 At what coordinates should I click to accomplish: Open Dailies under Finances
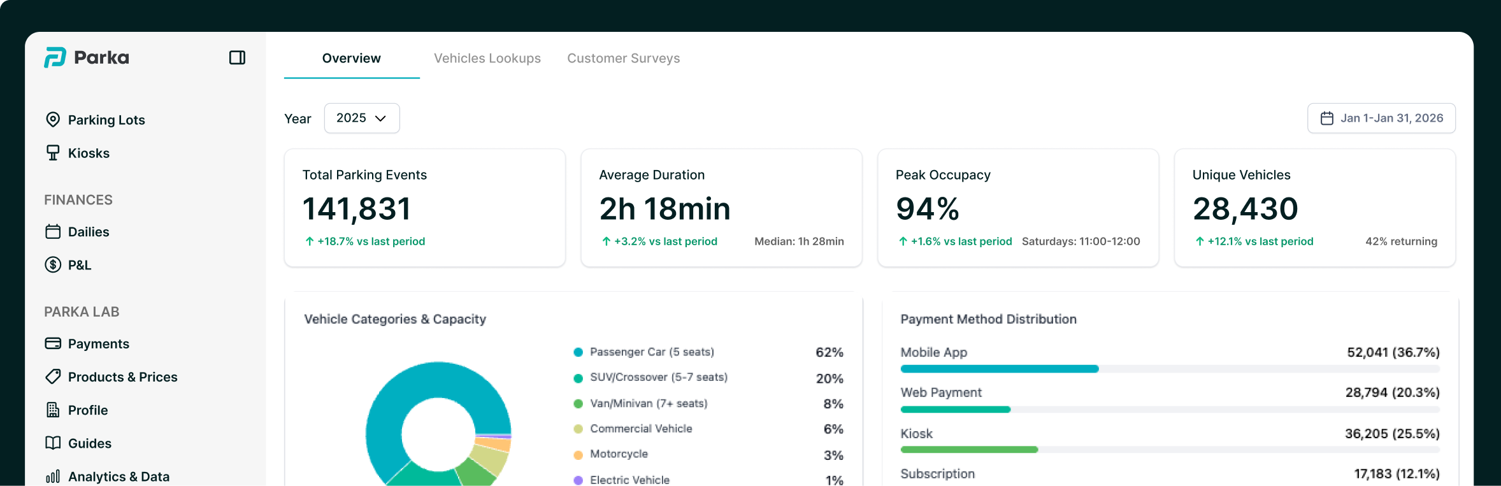[78, 232]
